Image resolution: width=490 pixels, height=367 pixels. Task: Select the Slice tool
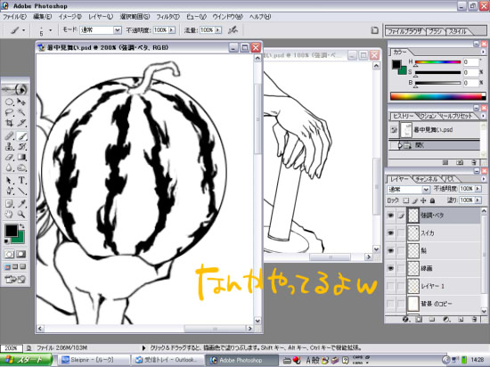(x=21, y=123)
